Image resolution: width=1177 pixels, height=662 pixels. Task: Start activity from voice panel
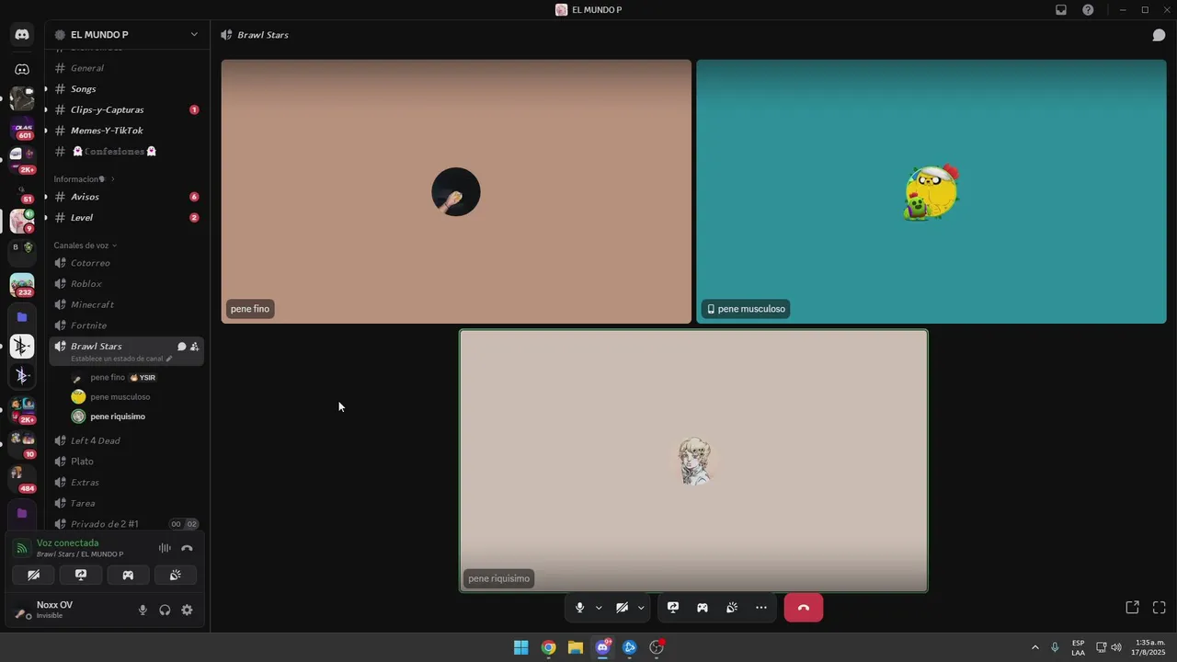click(128, 575)
